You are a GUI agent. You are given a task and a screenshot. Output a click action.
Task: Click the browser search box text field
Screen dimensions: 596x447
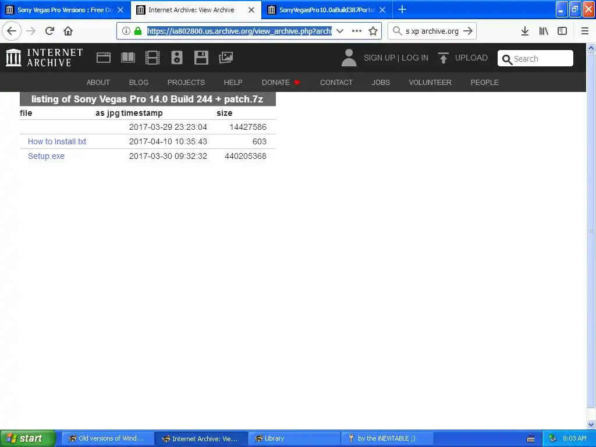[x=432, y=31]
